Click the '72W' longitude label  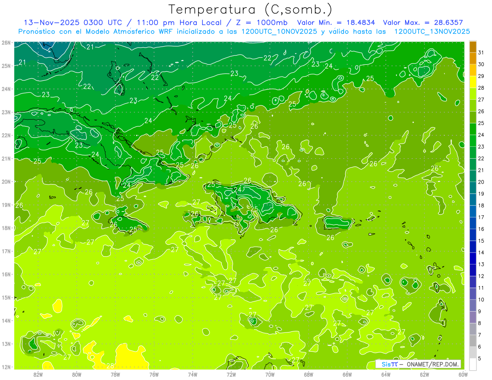pos(231,374)
